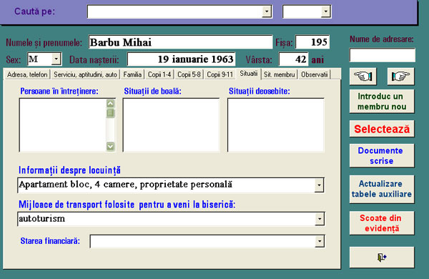This screenshot has width=429, height=279.
Task: Open the Familia tab
Action: click(x=132, y=74)
